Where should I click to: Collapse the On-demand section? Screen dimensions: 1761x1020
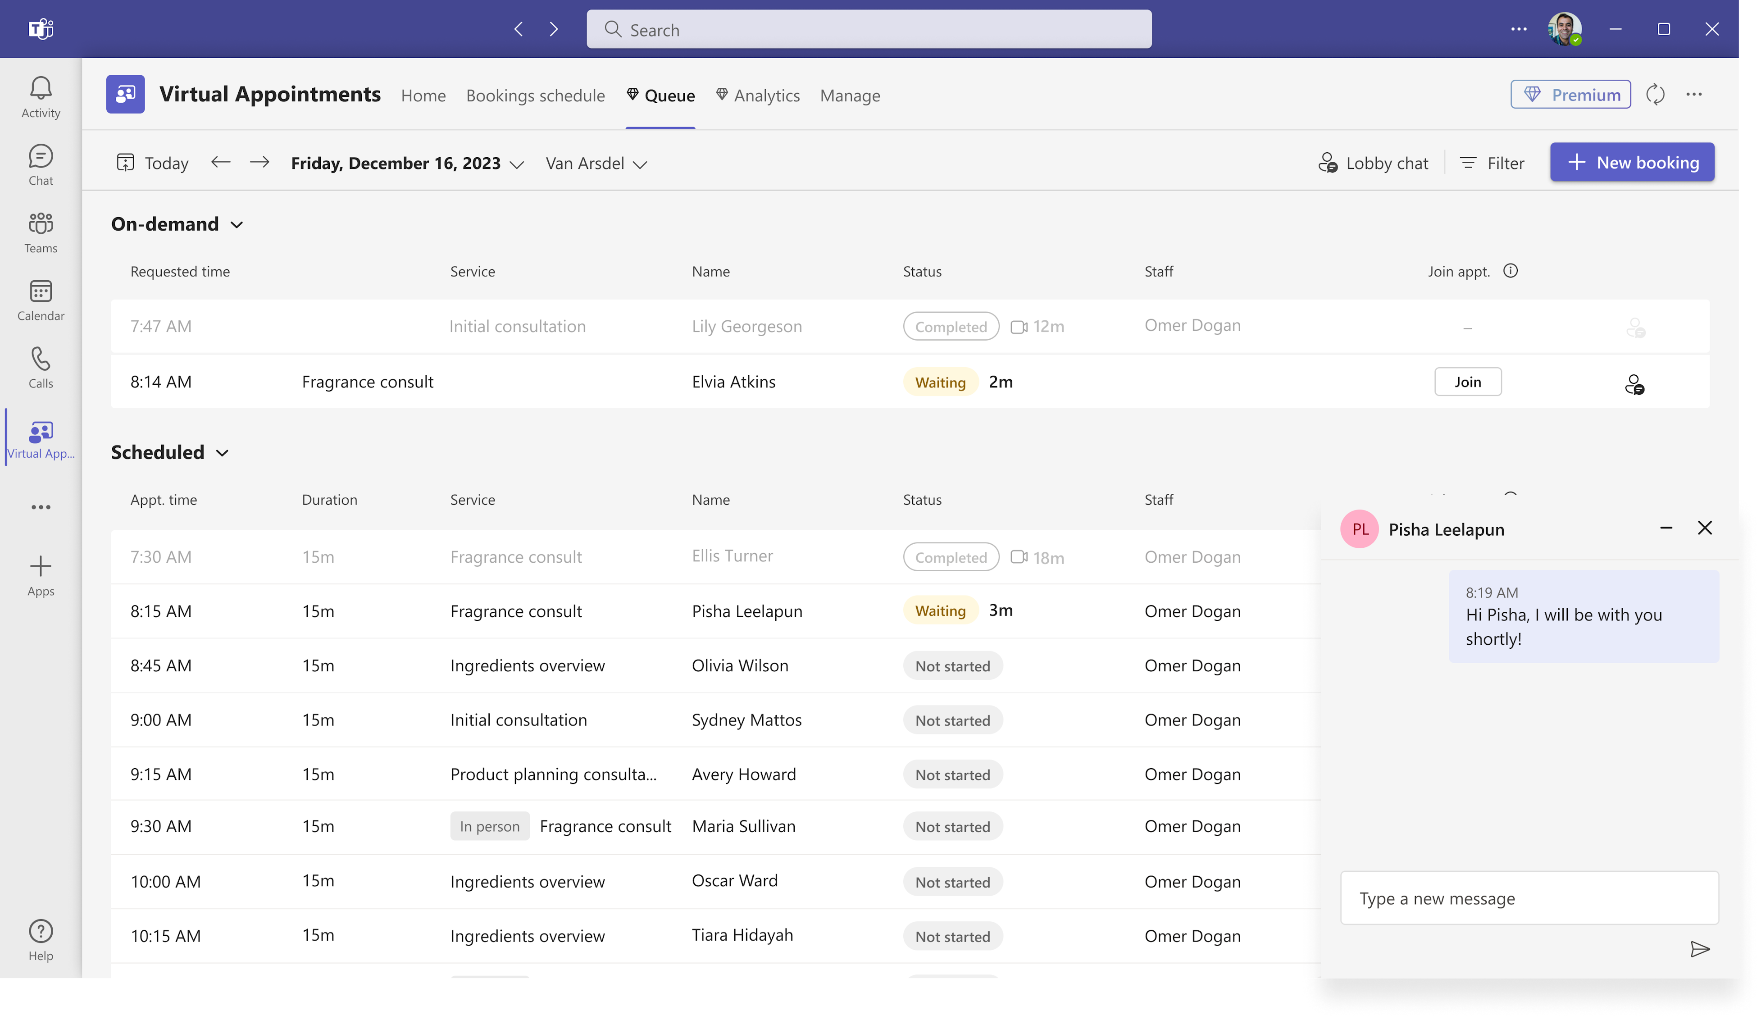[x=237, y=224]
